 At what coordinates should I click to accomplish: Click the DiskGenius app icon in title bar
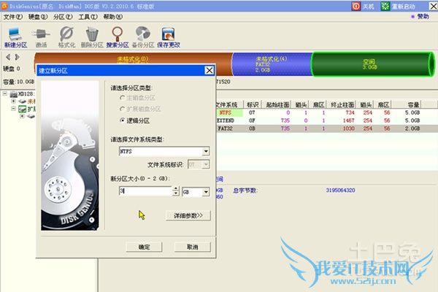coord(4,6)
